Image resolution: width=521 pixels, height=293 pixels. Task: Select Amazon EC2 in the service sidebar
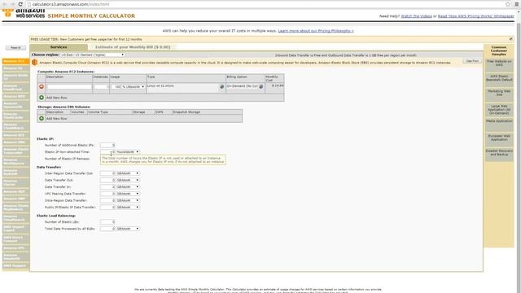pos(15,62)
